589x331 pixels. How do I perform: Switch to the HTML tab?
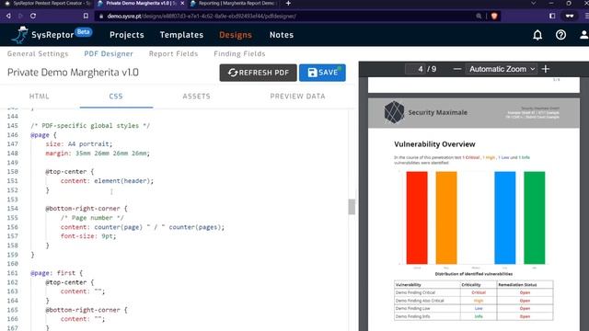[40, 97]
